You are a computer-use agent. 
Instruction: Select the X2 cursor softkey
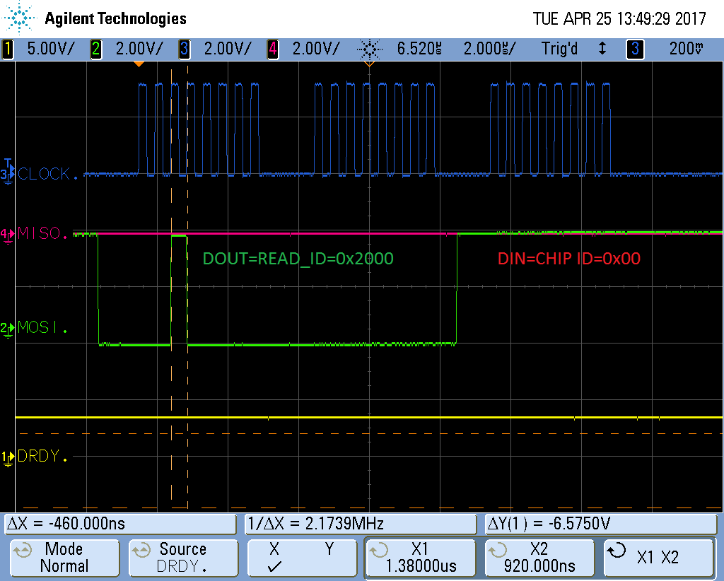pyautogui.click(x=539, y=558)
